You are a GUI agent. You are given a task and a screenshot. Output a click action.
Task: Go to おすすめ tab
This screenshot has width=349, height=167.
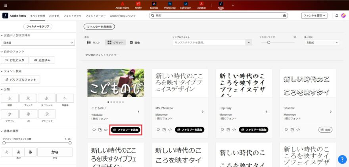(x=54, y=16)
